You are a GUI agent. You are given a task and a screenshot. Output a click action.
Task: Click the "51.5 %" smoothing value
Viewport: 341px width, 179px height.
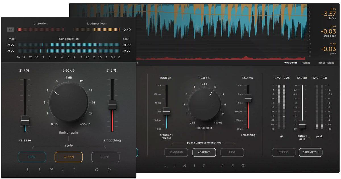tap(111, 70)
